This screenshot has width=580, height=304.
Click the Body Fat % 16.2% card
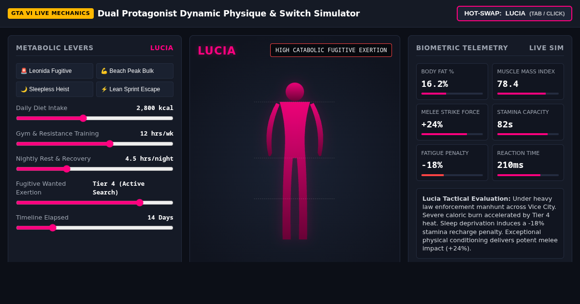[452, 82]
